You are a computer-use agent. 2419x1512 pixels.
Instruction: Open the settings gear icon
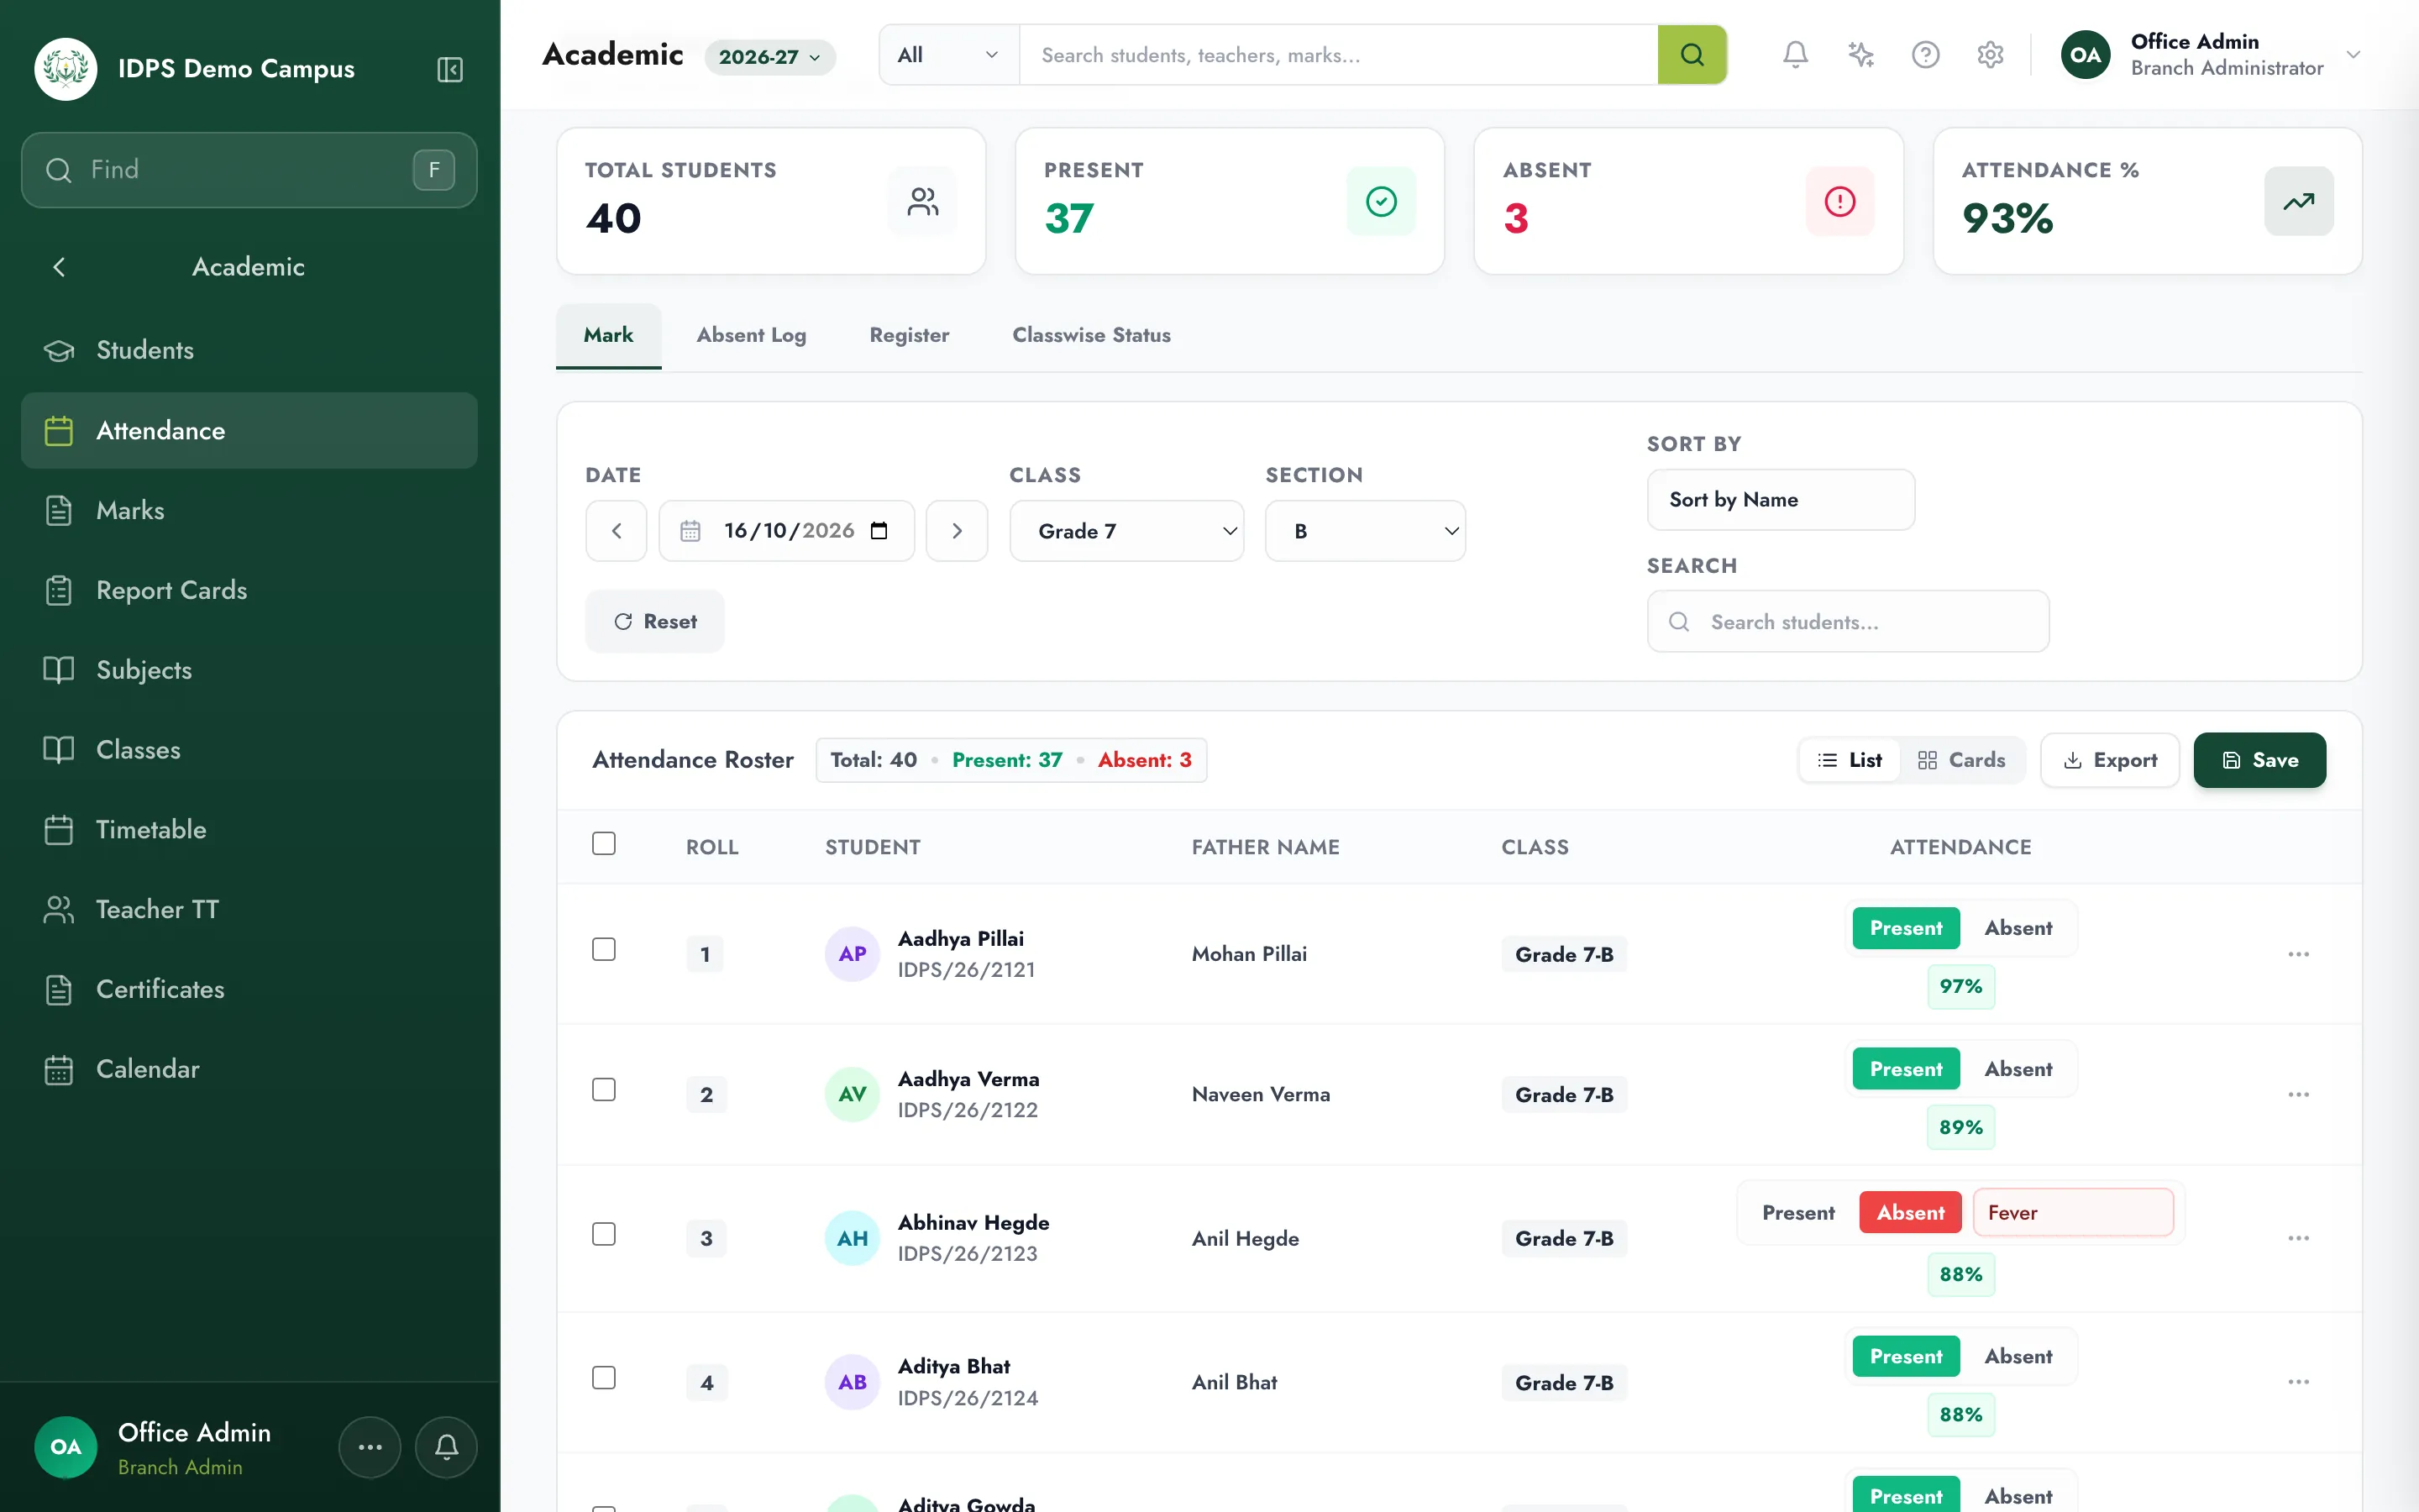pos(1990,55)
